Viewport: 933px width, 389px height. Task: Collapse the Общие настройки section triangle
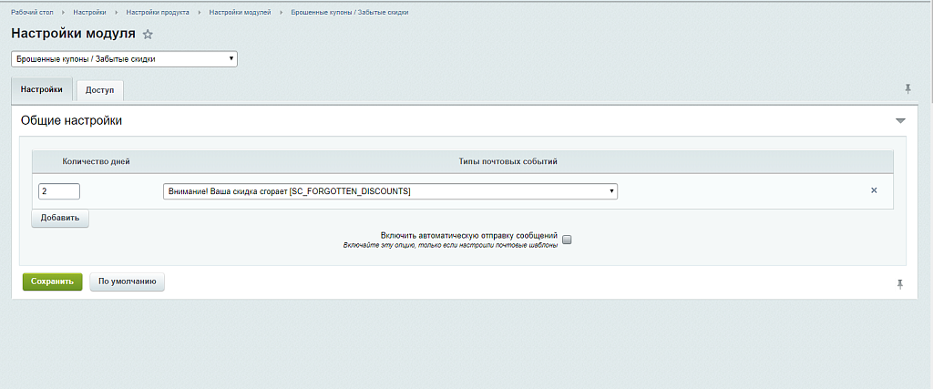tap(900, 120)
